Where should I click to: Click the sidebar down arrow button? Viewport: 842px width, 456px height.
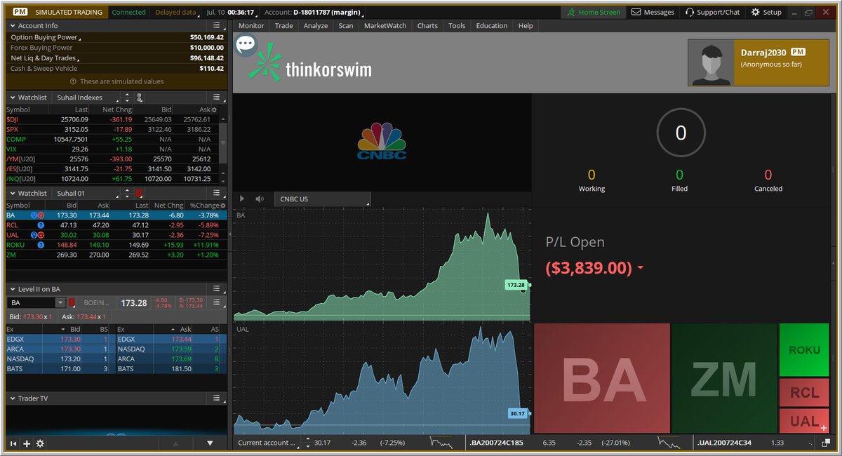(x=210, y=443)
